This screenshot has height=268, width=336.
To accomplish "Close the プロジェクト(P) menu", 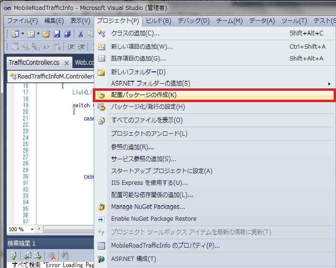I will coord(118,21).
